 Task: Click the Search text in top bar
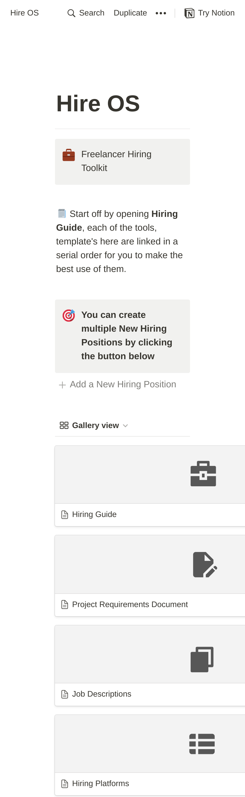(x=92, y=13)
